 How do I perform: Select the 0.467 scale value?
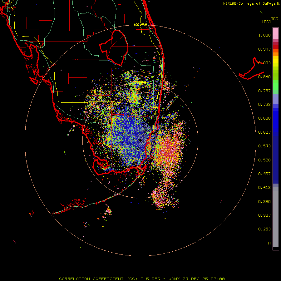pos(264,174)
